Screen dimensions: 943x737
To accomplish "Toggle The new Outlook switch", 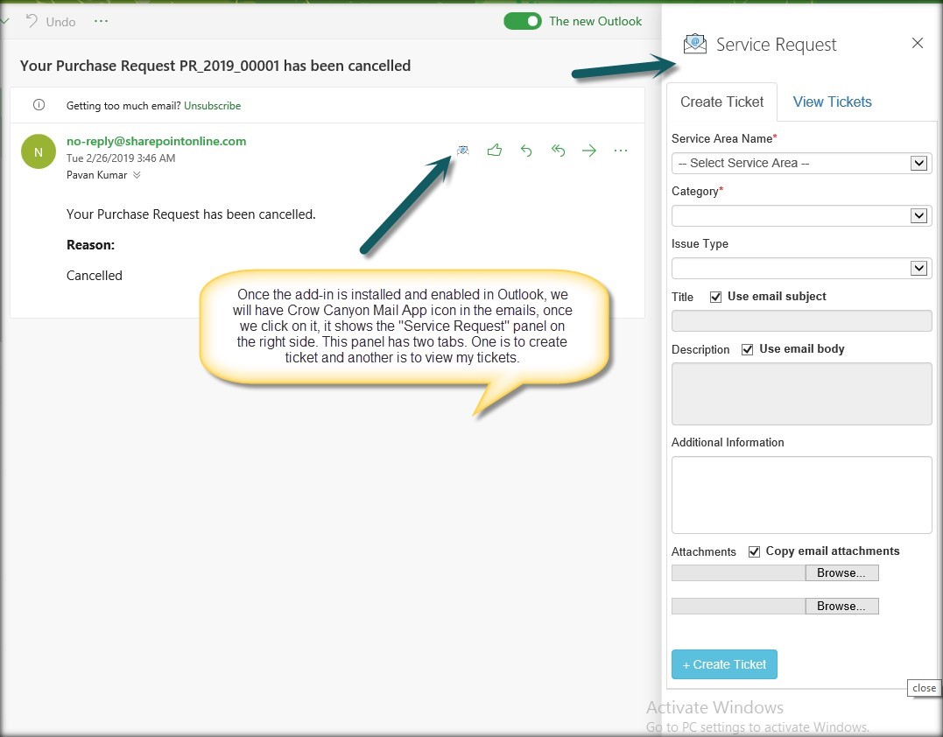I will pos(523,21).
